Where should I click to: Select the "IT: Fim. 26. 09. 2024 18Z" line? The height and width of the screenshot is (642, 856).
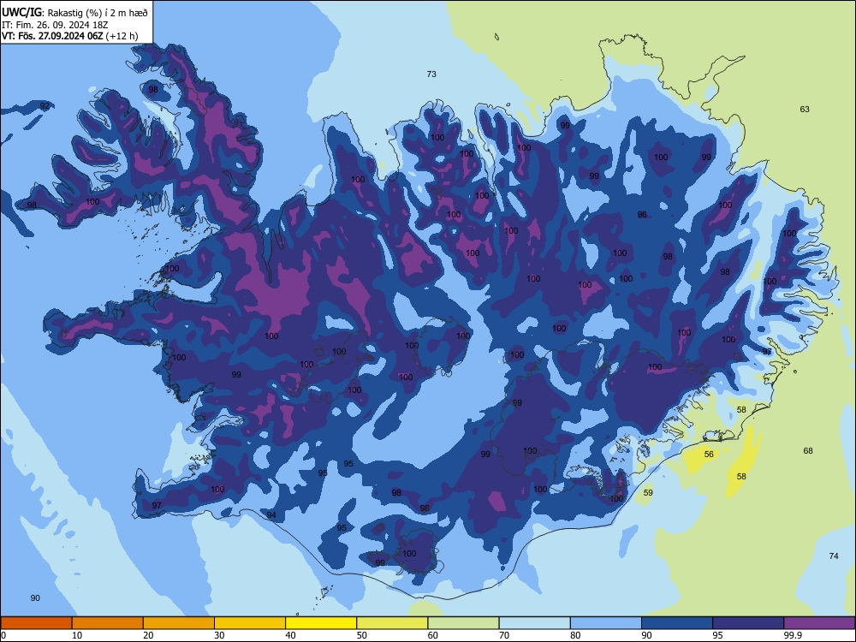55,25
